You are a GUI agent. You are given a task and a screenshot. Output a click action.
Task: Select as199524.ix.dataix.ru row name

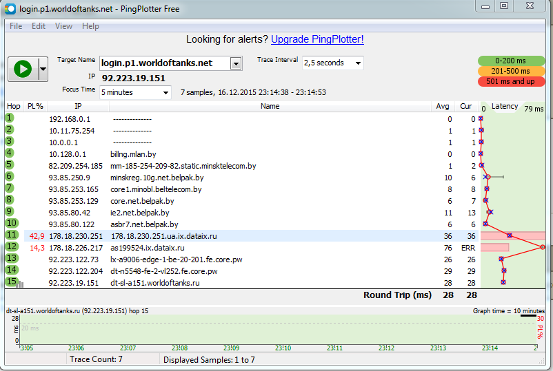pos(148,248)
